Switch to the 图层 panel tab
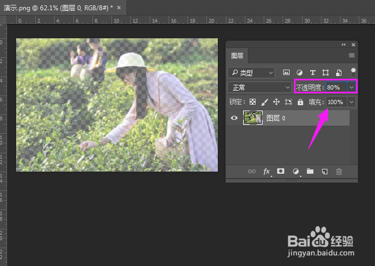 pos(237,56)
